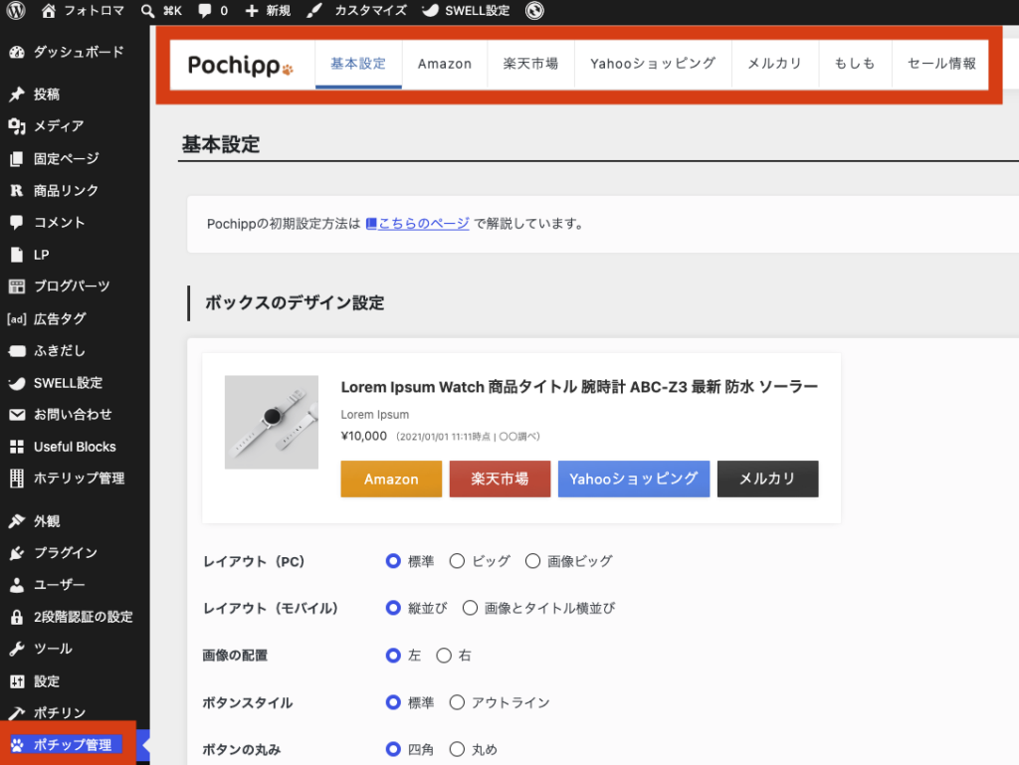The image size is (1019, 765).
Task: Click the blue Yahooショッピング preview button
Action: [634, 479]
